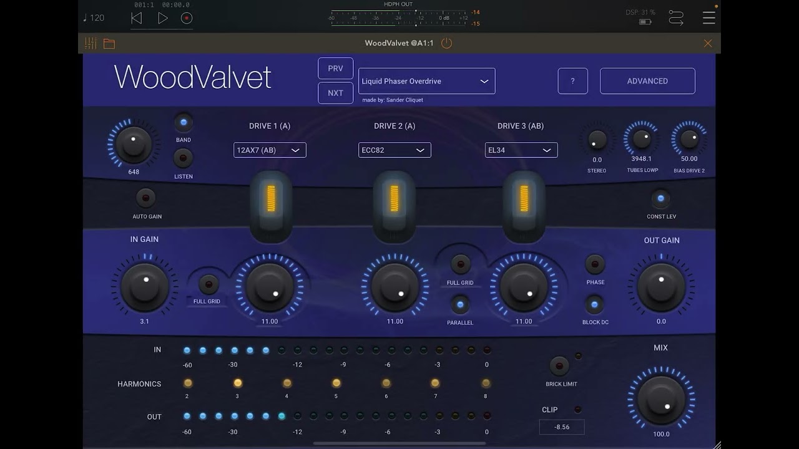The width and height of the screenshot is (799, 449).
Task: Click the DSP 31 % readout
Action: click(x=640, y=12)
